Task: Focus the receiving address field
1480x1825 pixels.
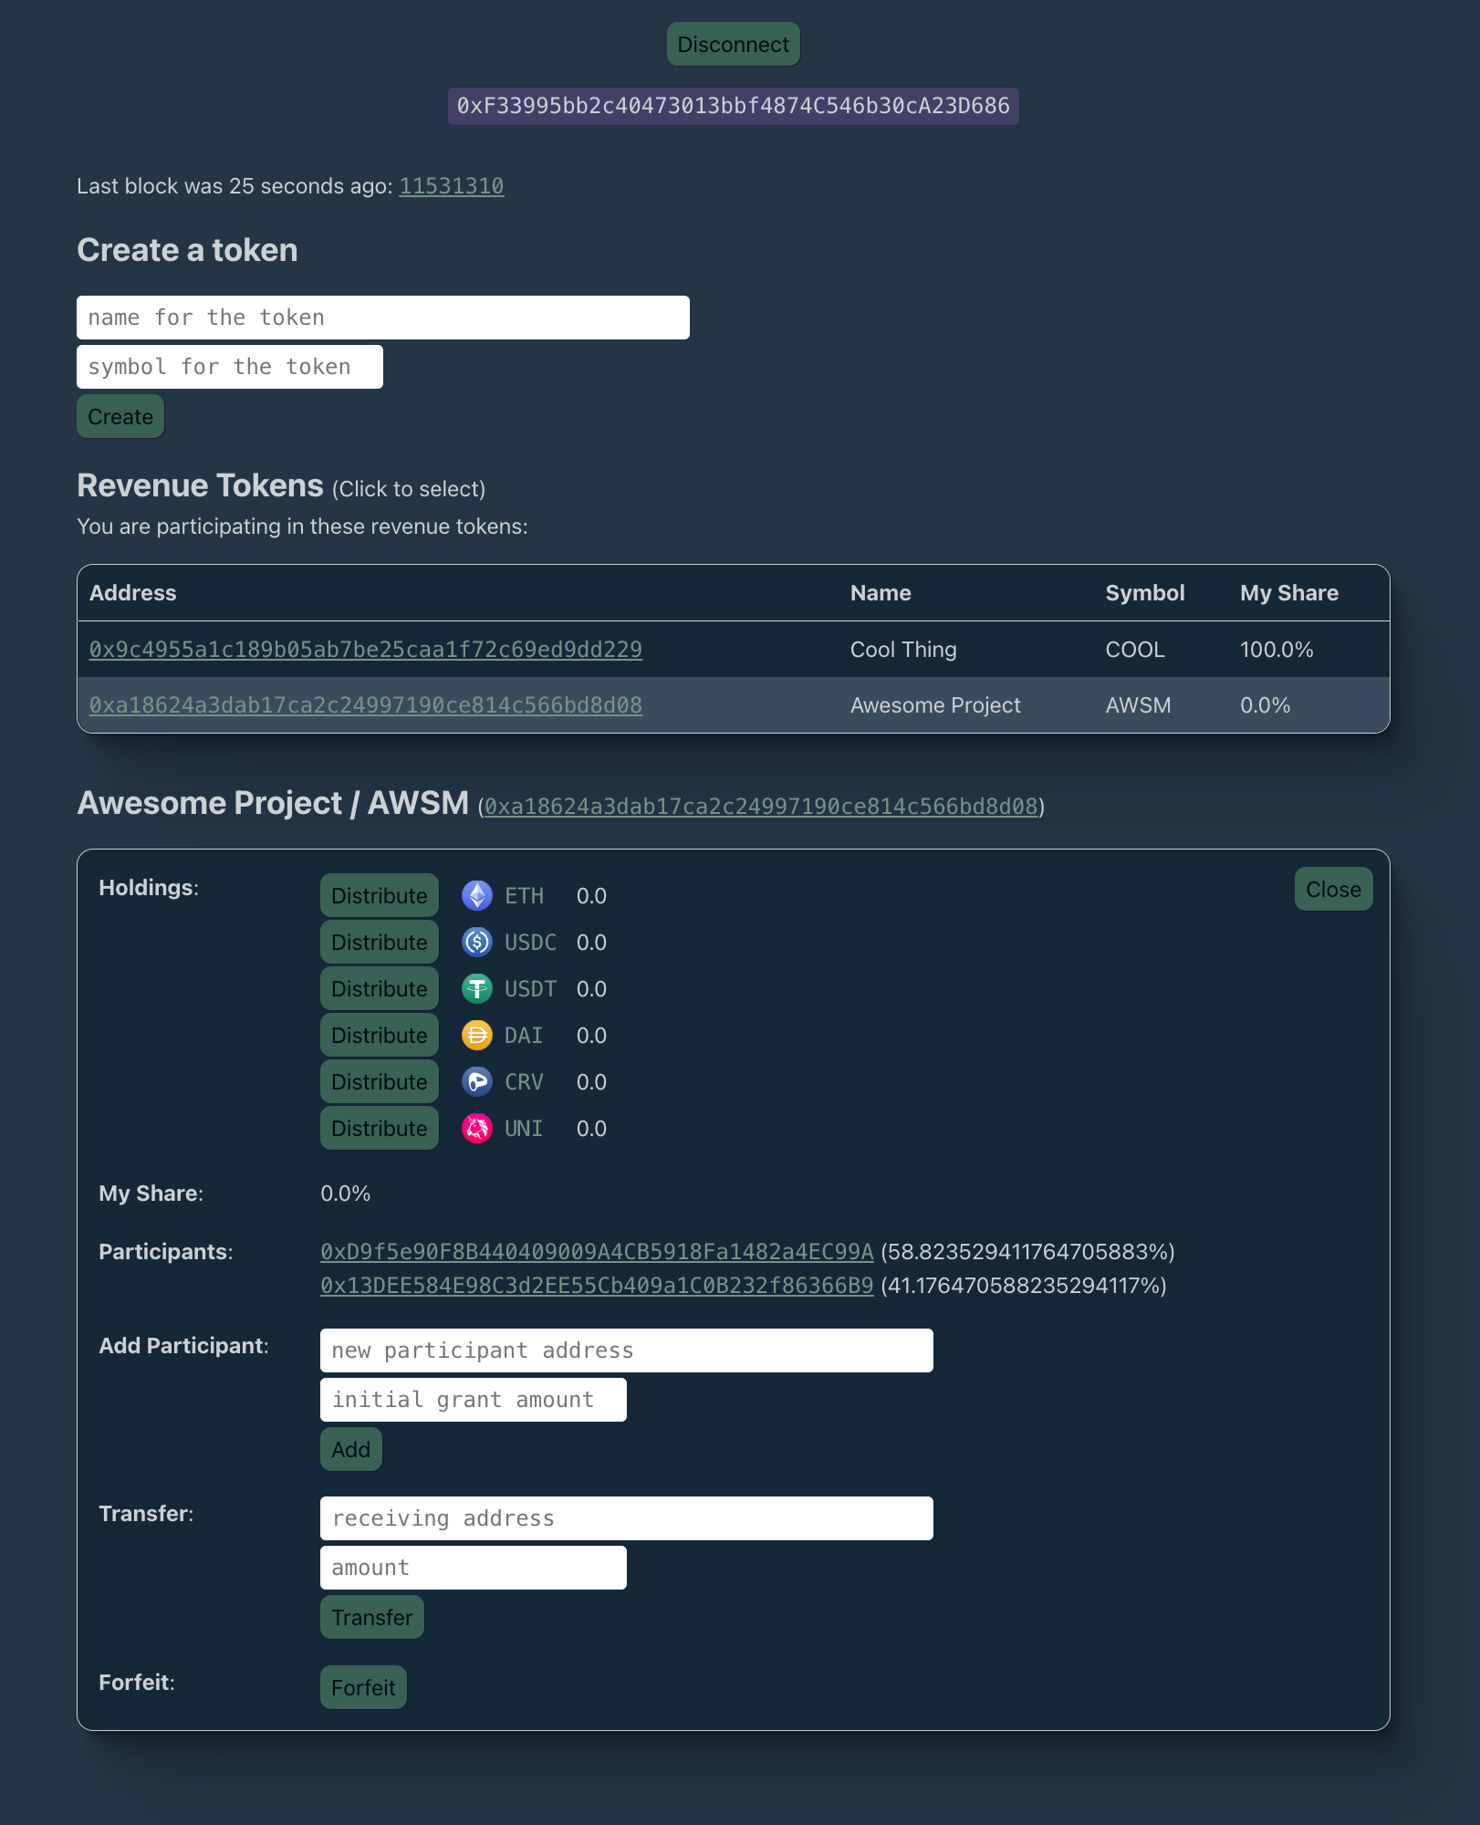Action: pyautogui.click(x=627, y=1518)
